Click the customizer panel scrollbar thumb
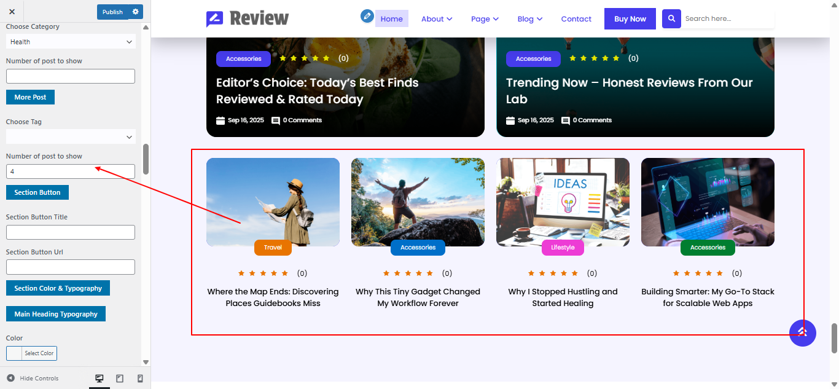This screenshot has height=389, width=839. 146,159
